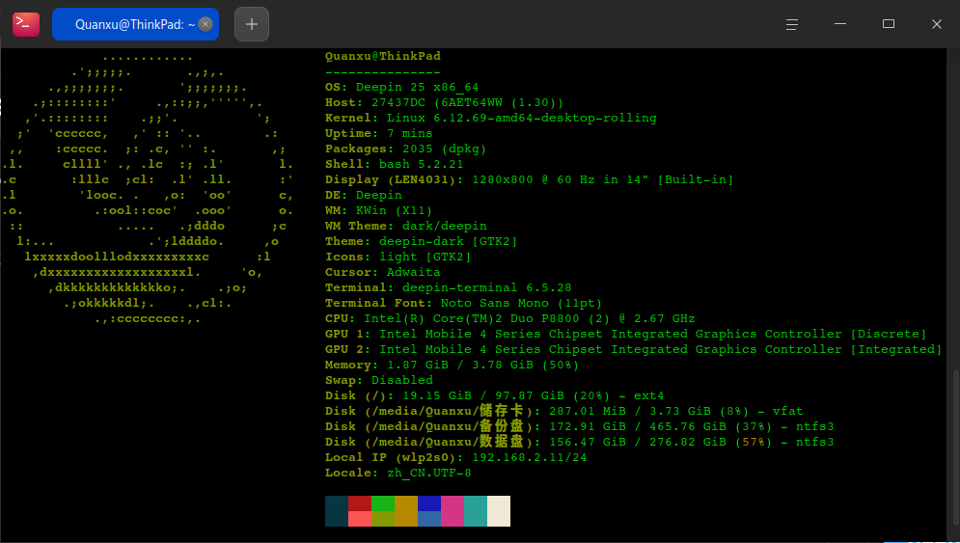This screenshot has width=960, height=543.
Task: Click the cream white color block
Action: (x=499, y=511)
